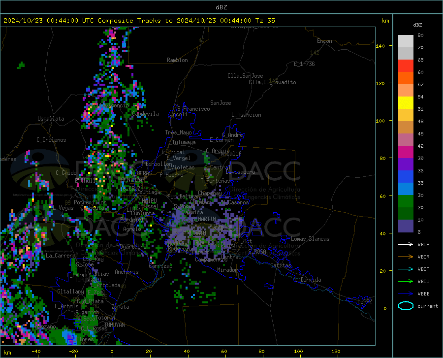Click the cyan 'current' ellipse symbol
This screenshot has height=358, width=443.
(x=406, y=306)
